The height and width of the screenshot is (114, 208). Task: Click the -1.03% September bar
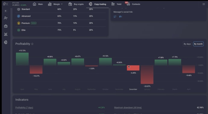pyautogui.click(x=92, y=66)
